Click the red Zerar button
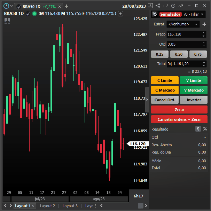211x211 pixels. (x=179, y=110)
